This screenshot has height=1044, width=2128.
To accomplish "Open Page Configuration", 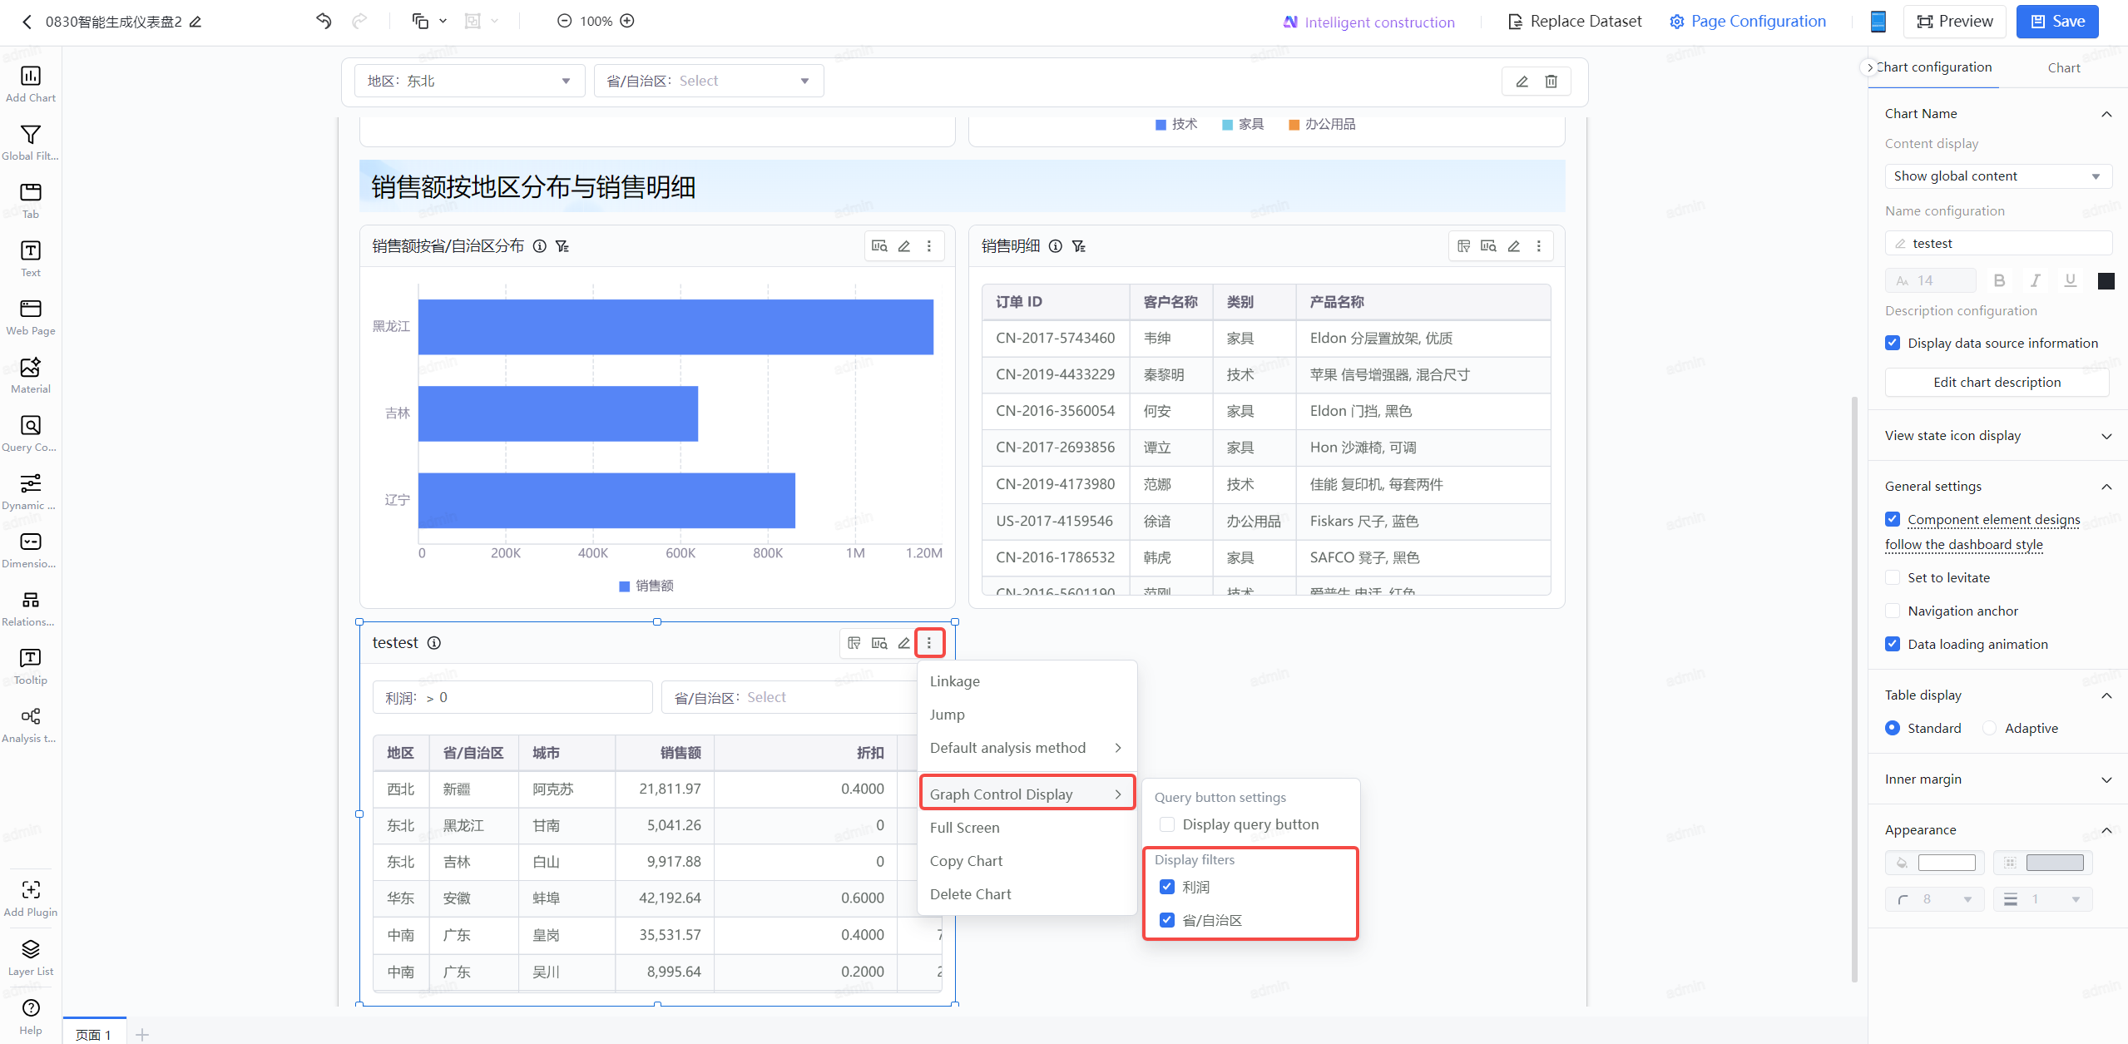I will pyautogui.click(x=1748, y=22).
